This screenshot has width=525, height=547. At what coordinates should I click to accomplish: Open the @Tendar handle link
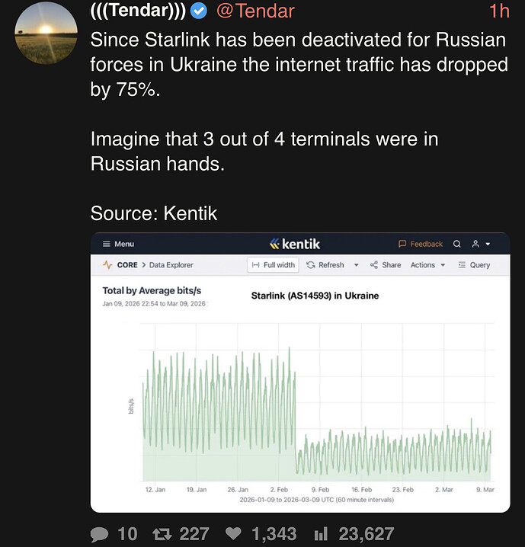click(256, 11)
